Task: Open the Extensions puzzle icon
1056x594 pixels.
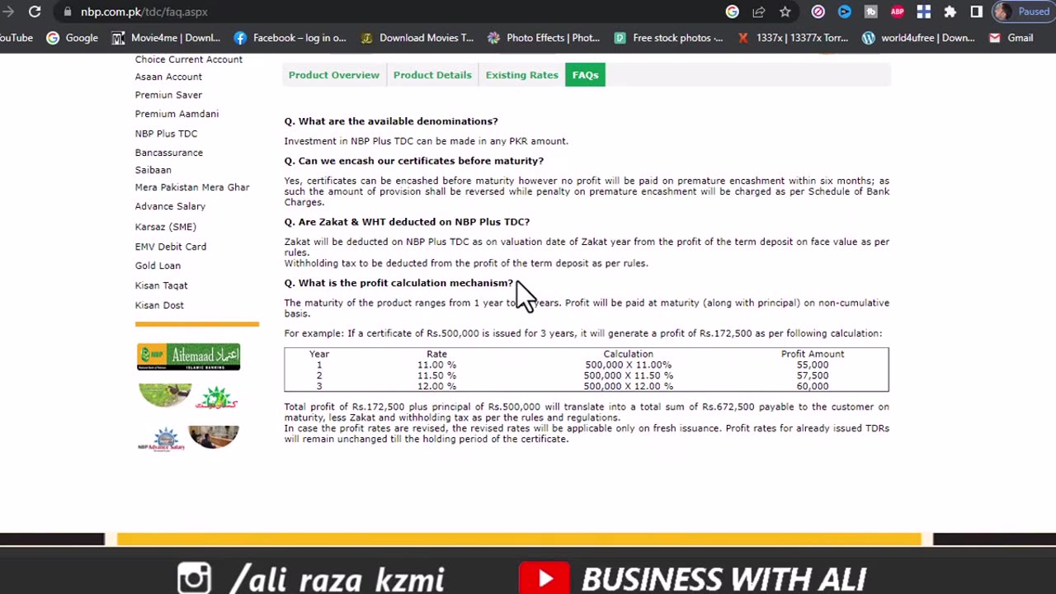Action: pyautogui.click(x=950, y=12)
